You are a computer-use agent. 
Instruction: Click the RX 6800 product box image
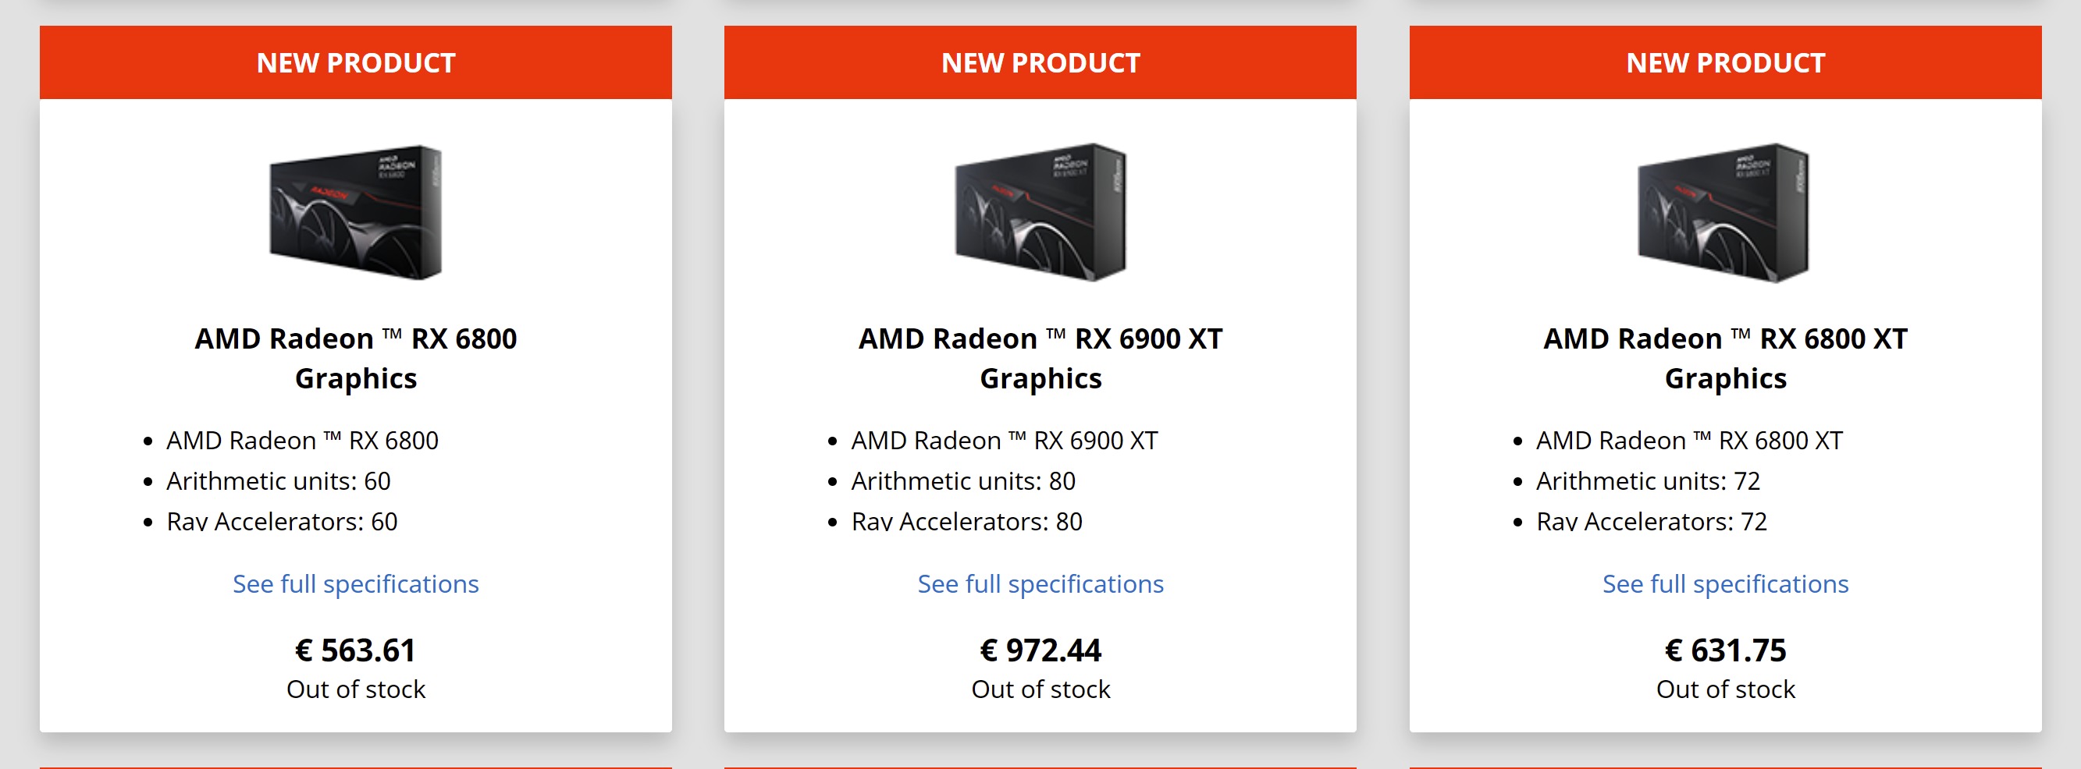pyautogui.click(x=355, y=212)
